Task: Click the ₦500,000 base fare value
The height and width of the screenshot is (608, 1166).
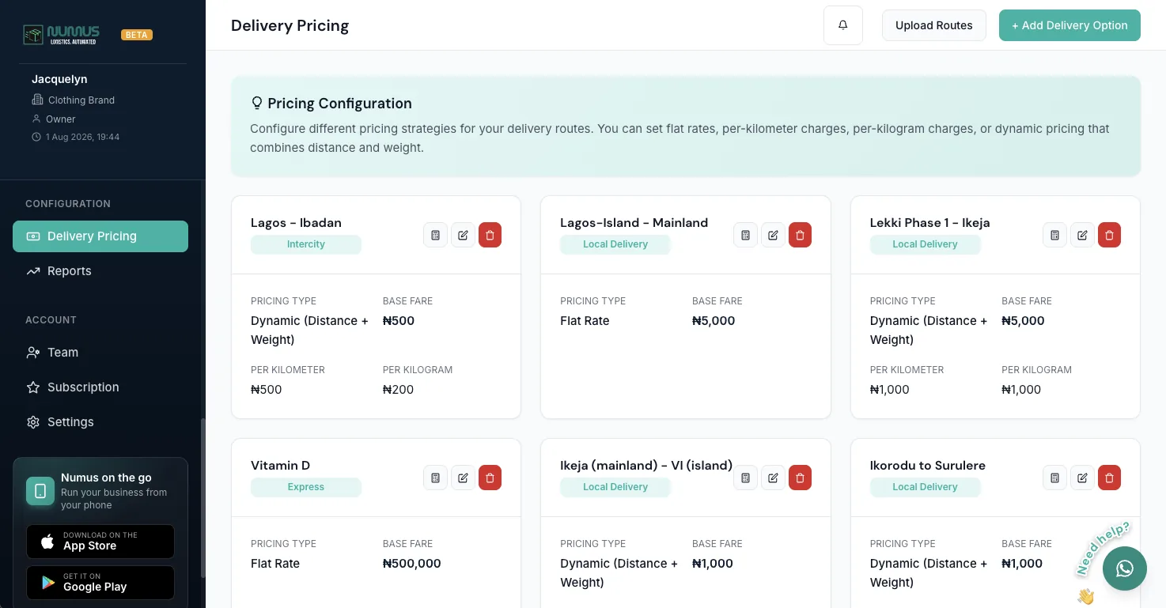Action: click(x=412, y=564)
